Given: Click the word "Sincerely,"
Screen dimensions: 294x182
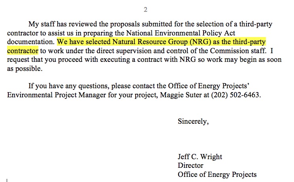Looking at the screenshot, I should coord(193,121).
